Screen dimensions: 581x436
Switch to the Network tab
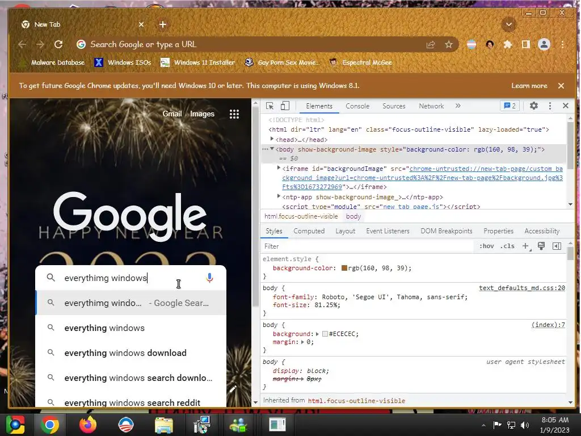(x=431, y=106)
